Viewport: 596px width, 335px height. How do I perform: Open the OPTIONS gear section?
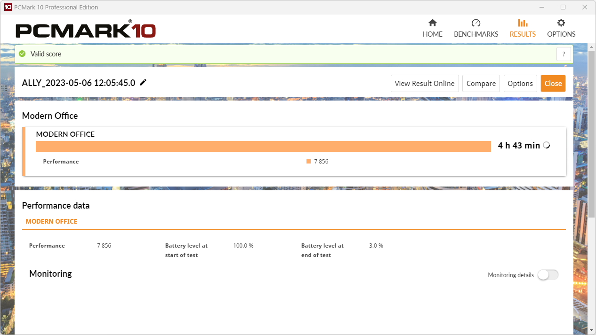point(561,29)
